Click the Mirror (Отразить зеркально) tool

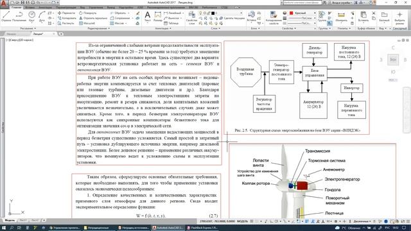tap(93, 18)
